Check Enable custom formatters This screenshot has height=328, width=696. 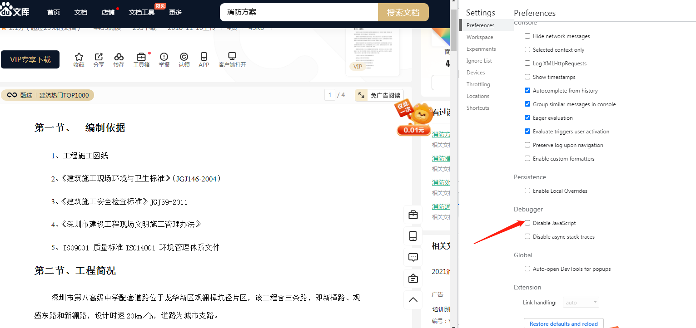click(527, 158)
